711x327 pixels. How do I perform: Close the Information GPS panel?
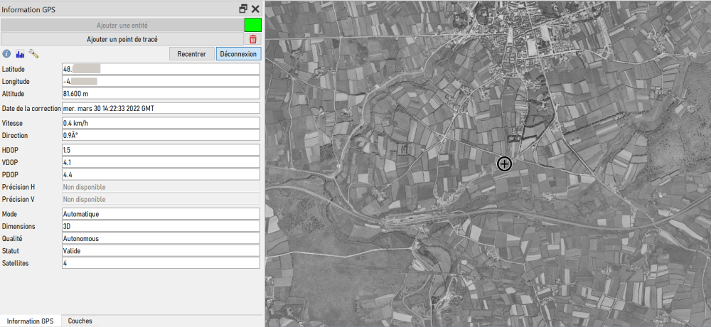[x=255, y=9]
